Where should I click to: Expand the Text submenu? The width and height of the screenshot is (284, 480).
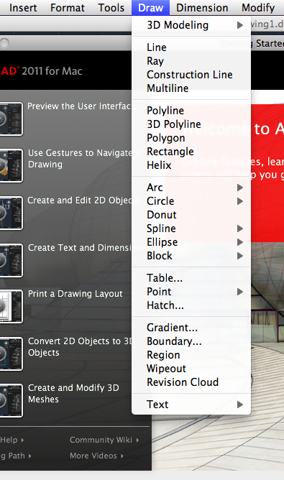point(191,405)
